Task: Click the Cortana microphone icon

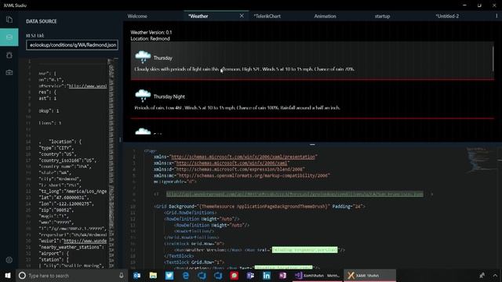Action: point(122,275)
